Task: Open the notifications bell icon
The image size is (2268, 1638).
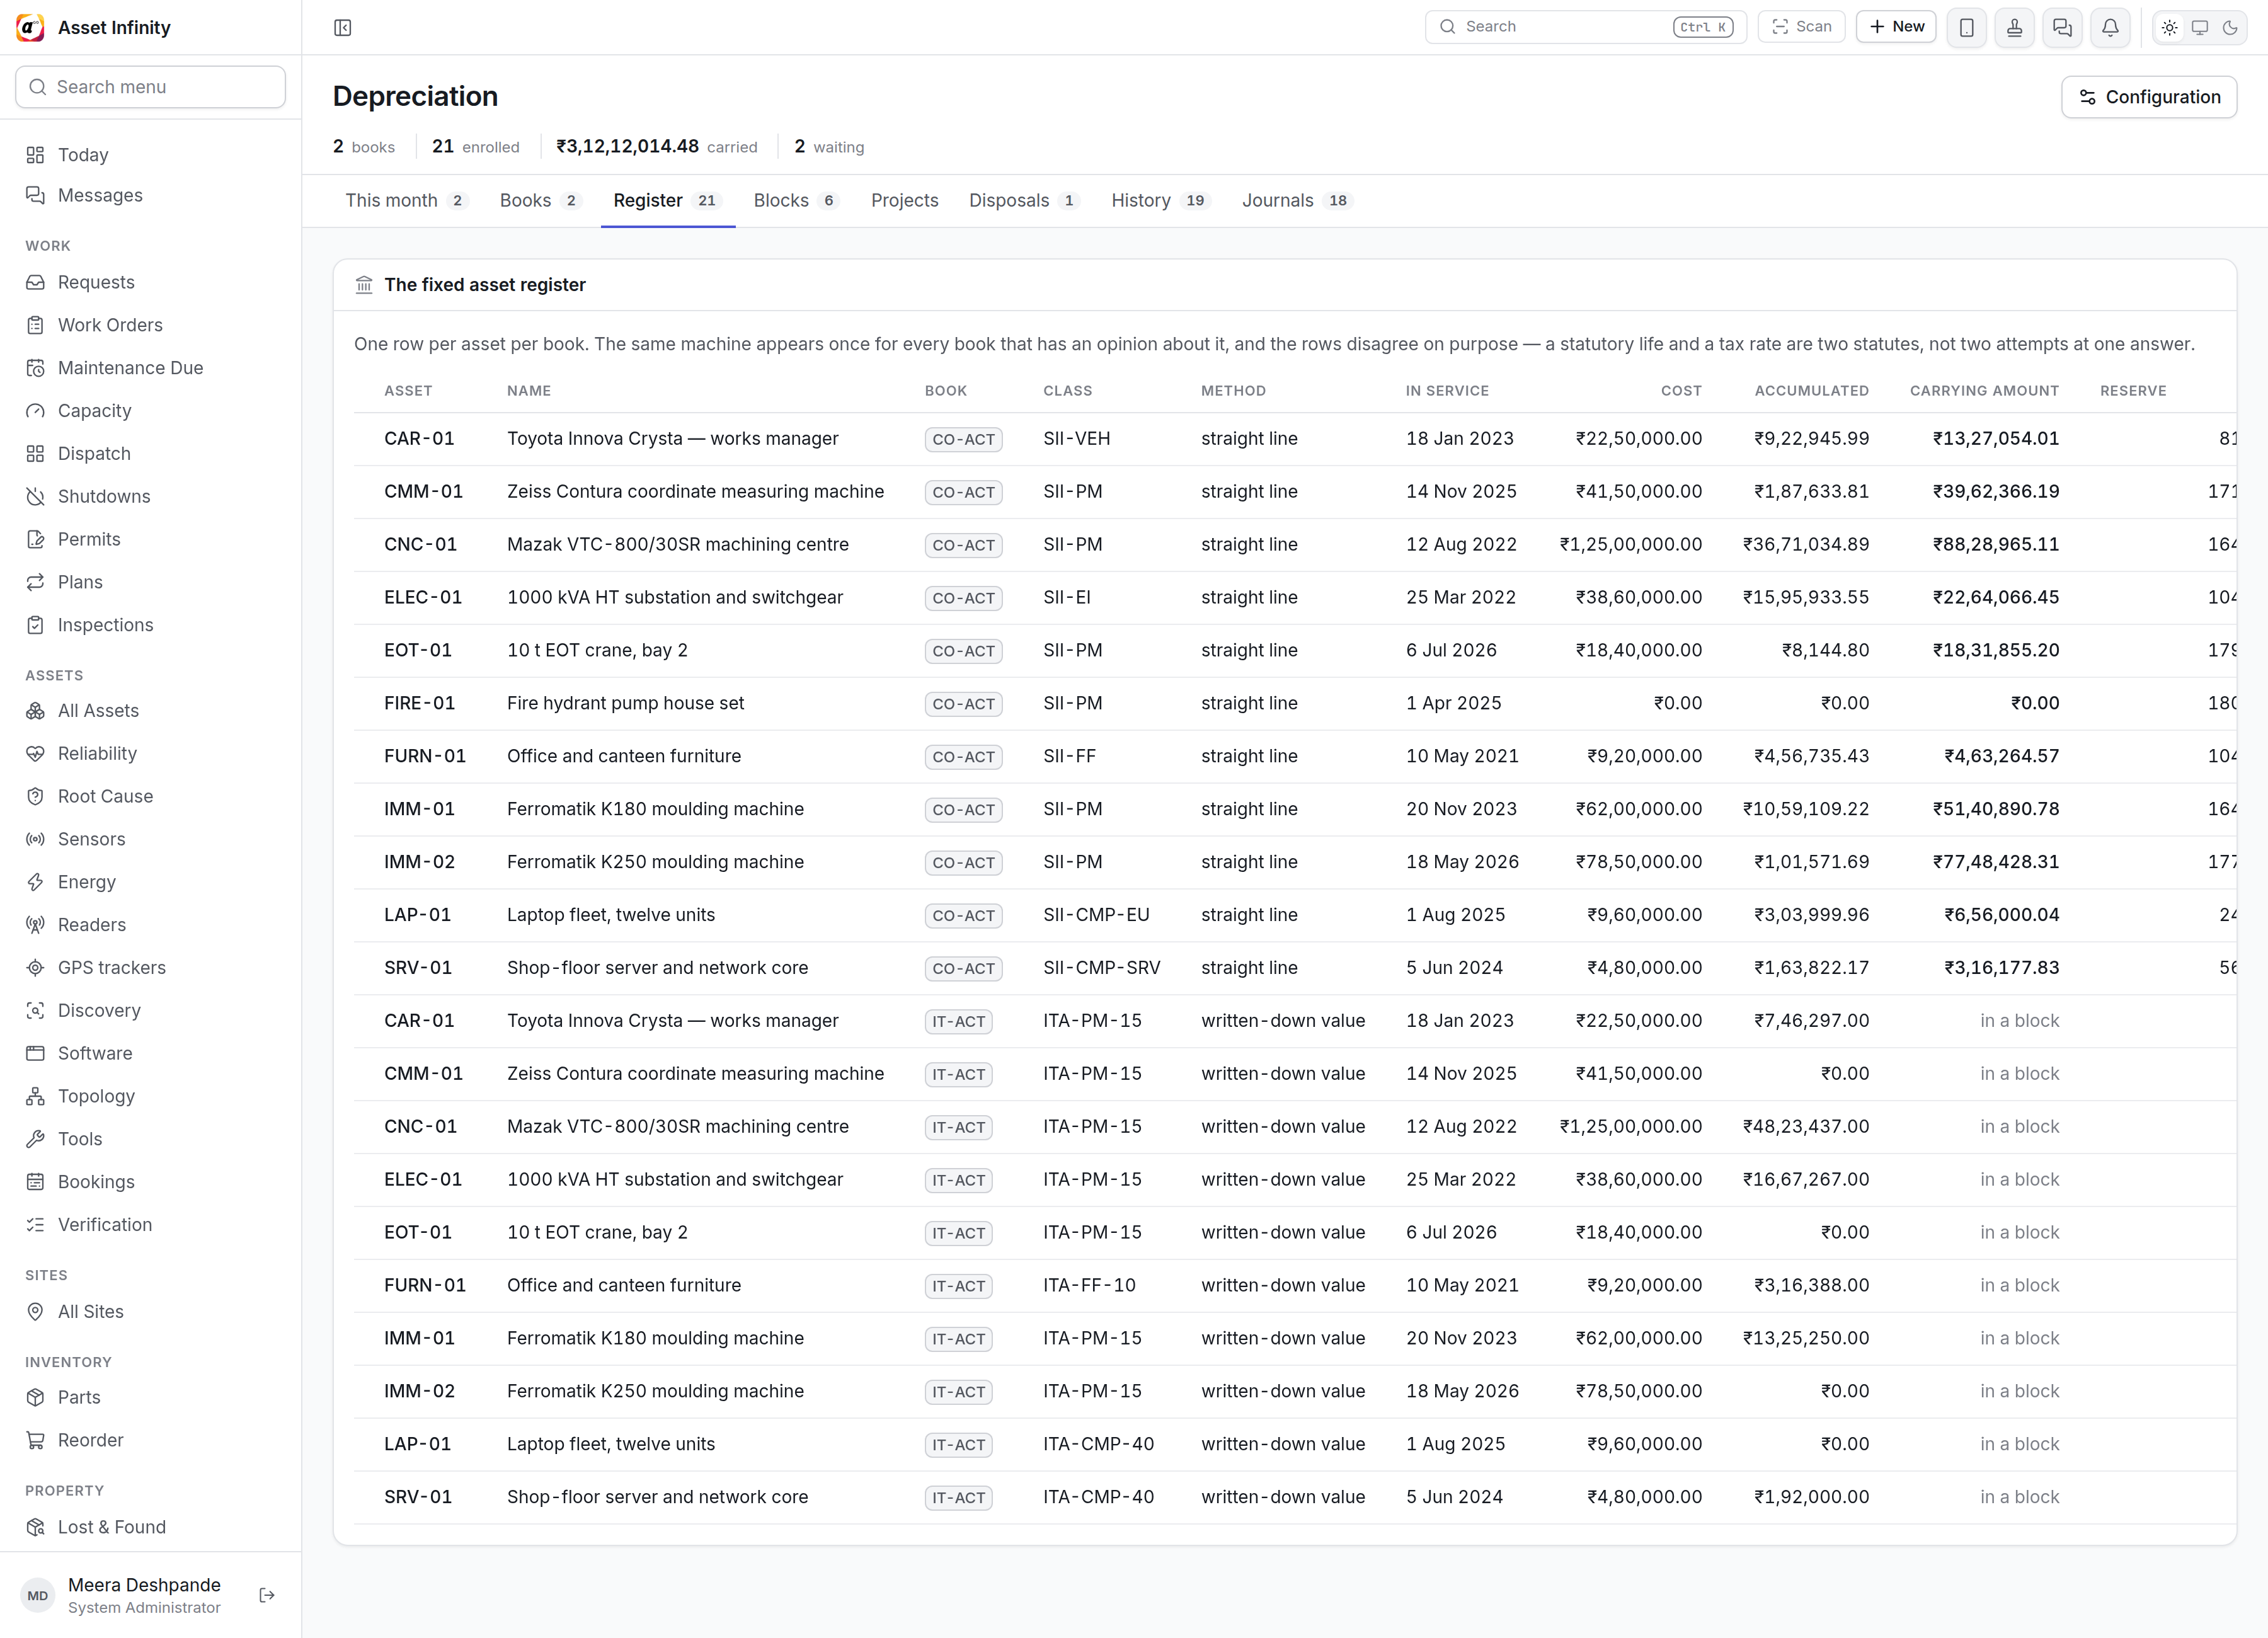Action: pyautogui.click(x=2110, y=27)
